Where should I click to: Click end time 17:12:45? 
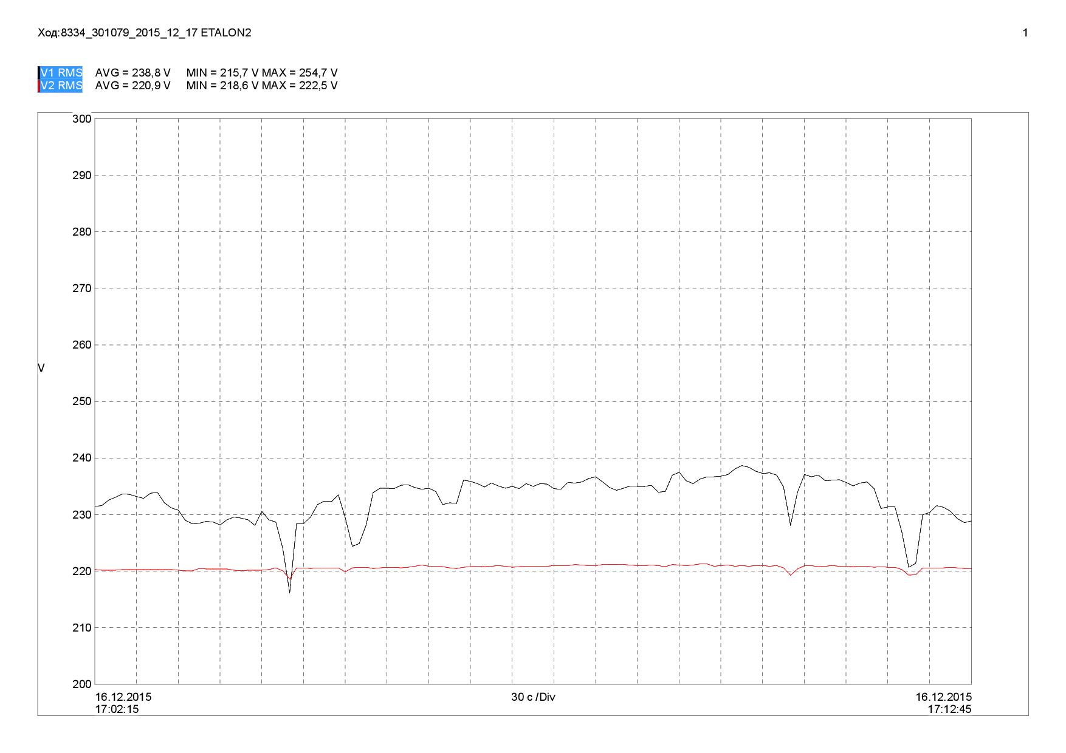[949, 709]
